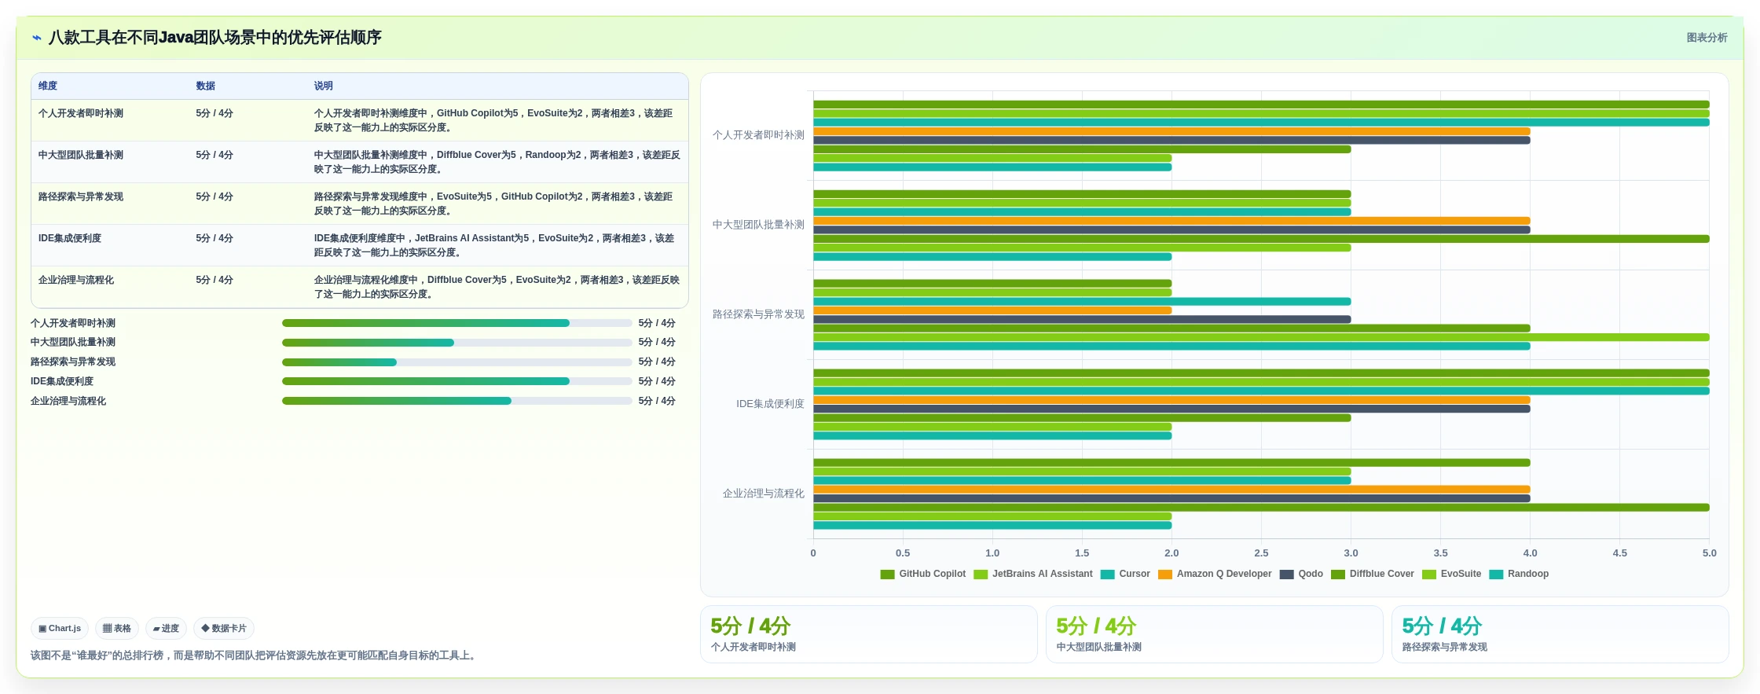Toggle GitHub Copilot series in the chart legend
The image size is (1760, 694).
pos(923,574)
